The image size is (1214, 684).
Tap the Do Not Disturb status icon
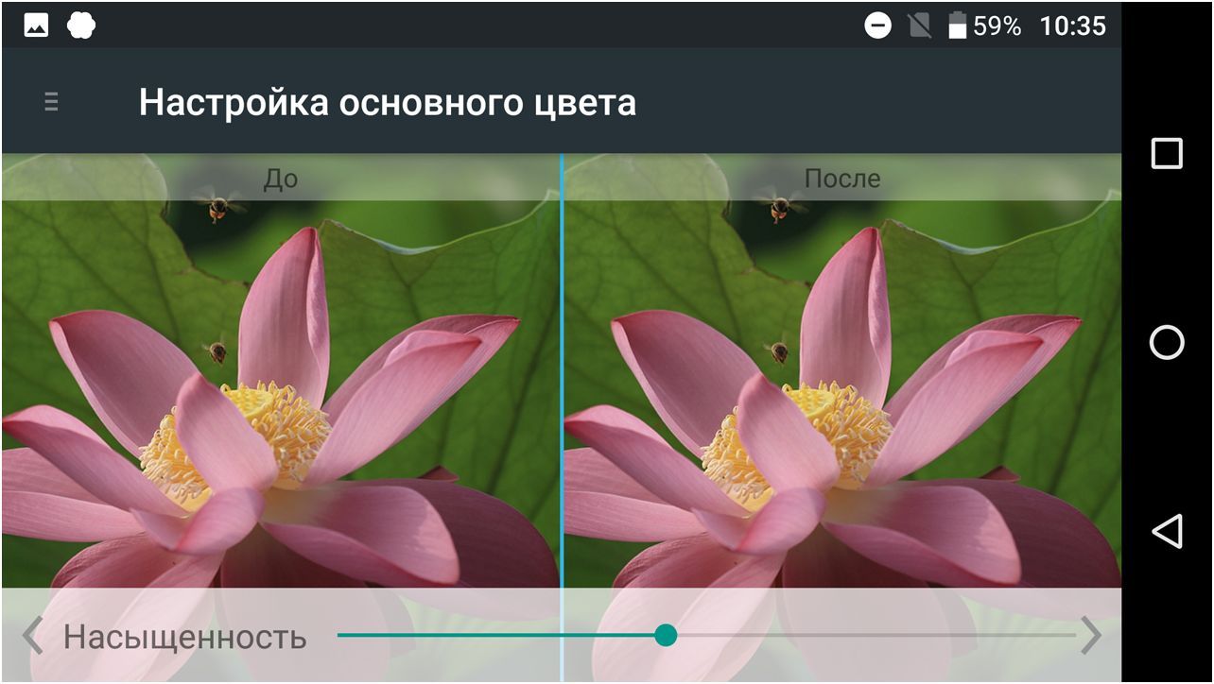click(x=877, y=24)
